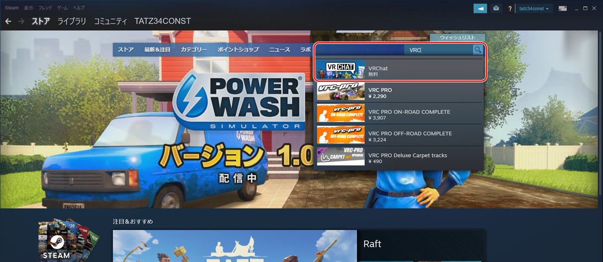
Task: Click the ON-ROAD COMPLETE orange thumbnail
Action: coord(341,114)
